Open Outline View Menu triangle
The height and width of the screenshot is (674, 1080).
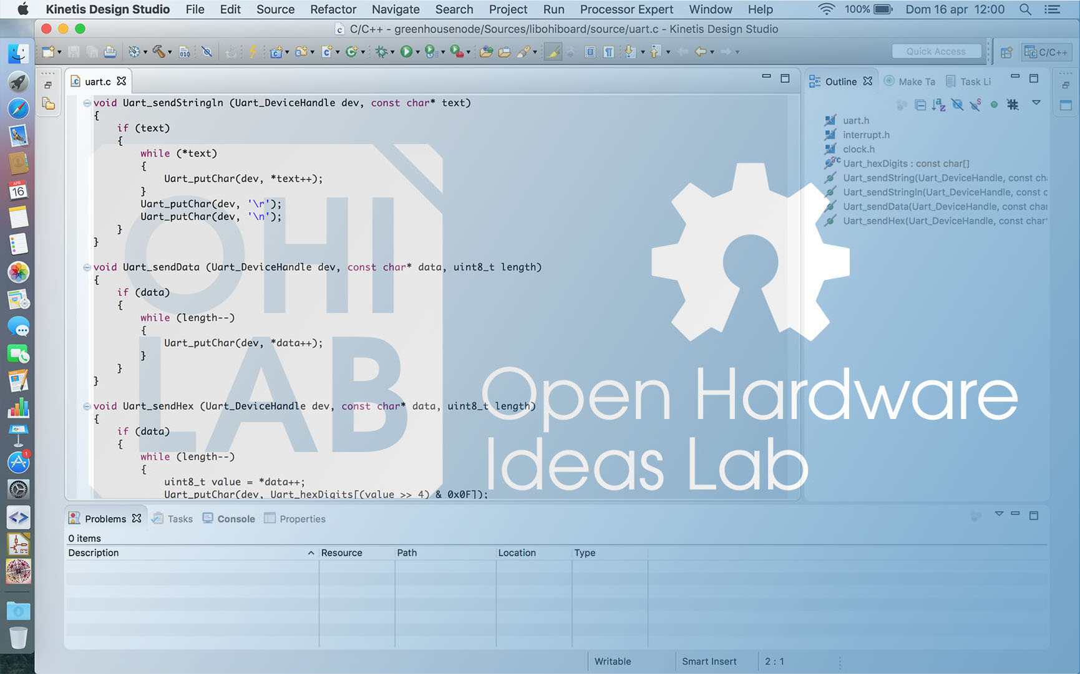click(1036, 103)
